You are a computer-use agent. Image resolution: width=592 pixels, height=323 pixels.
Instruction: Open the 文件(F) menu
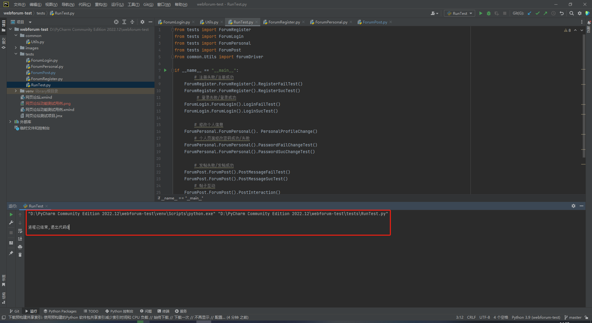[x=19, y=4]
